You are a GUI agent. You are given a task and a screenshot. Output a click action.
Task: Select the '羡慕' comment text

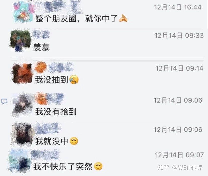tap(41, 47)
